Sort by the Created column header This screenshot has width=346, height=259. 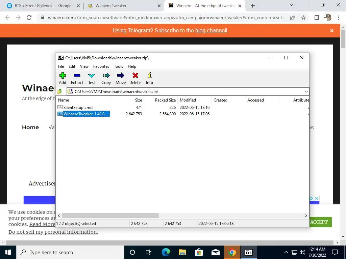pyautogui.click(x=228, y=100)
